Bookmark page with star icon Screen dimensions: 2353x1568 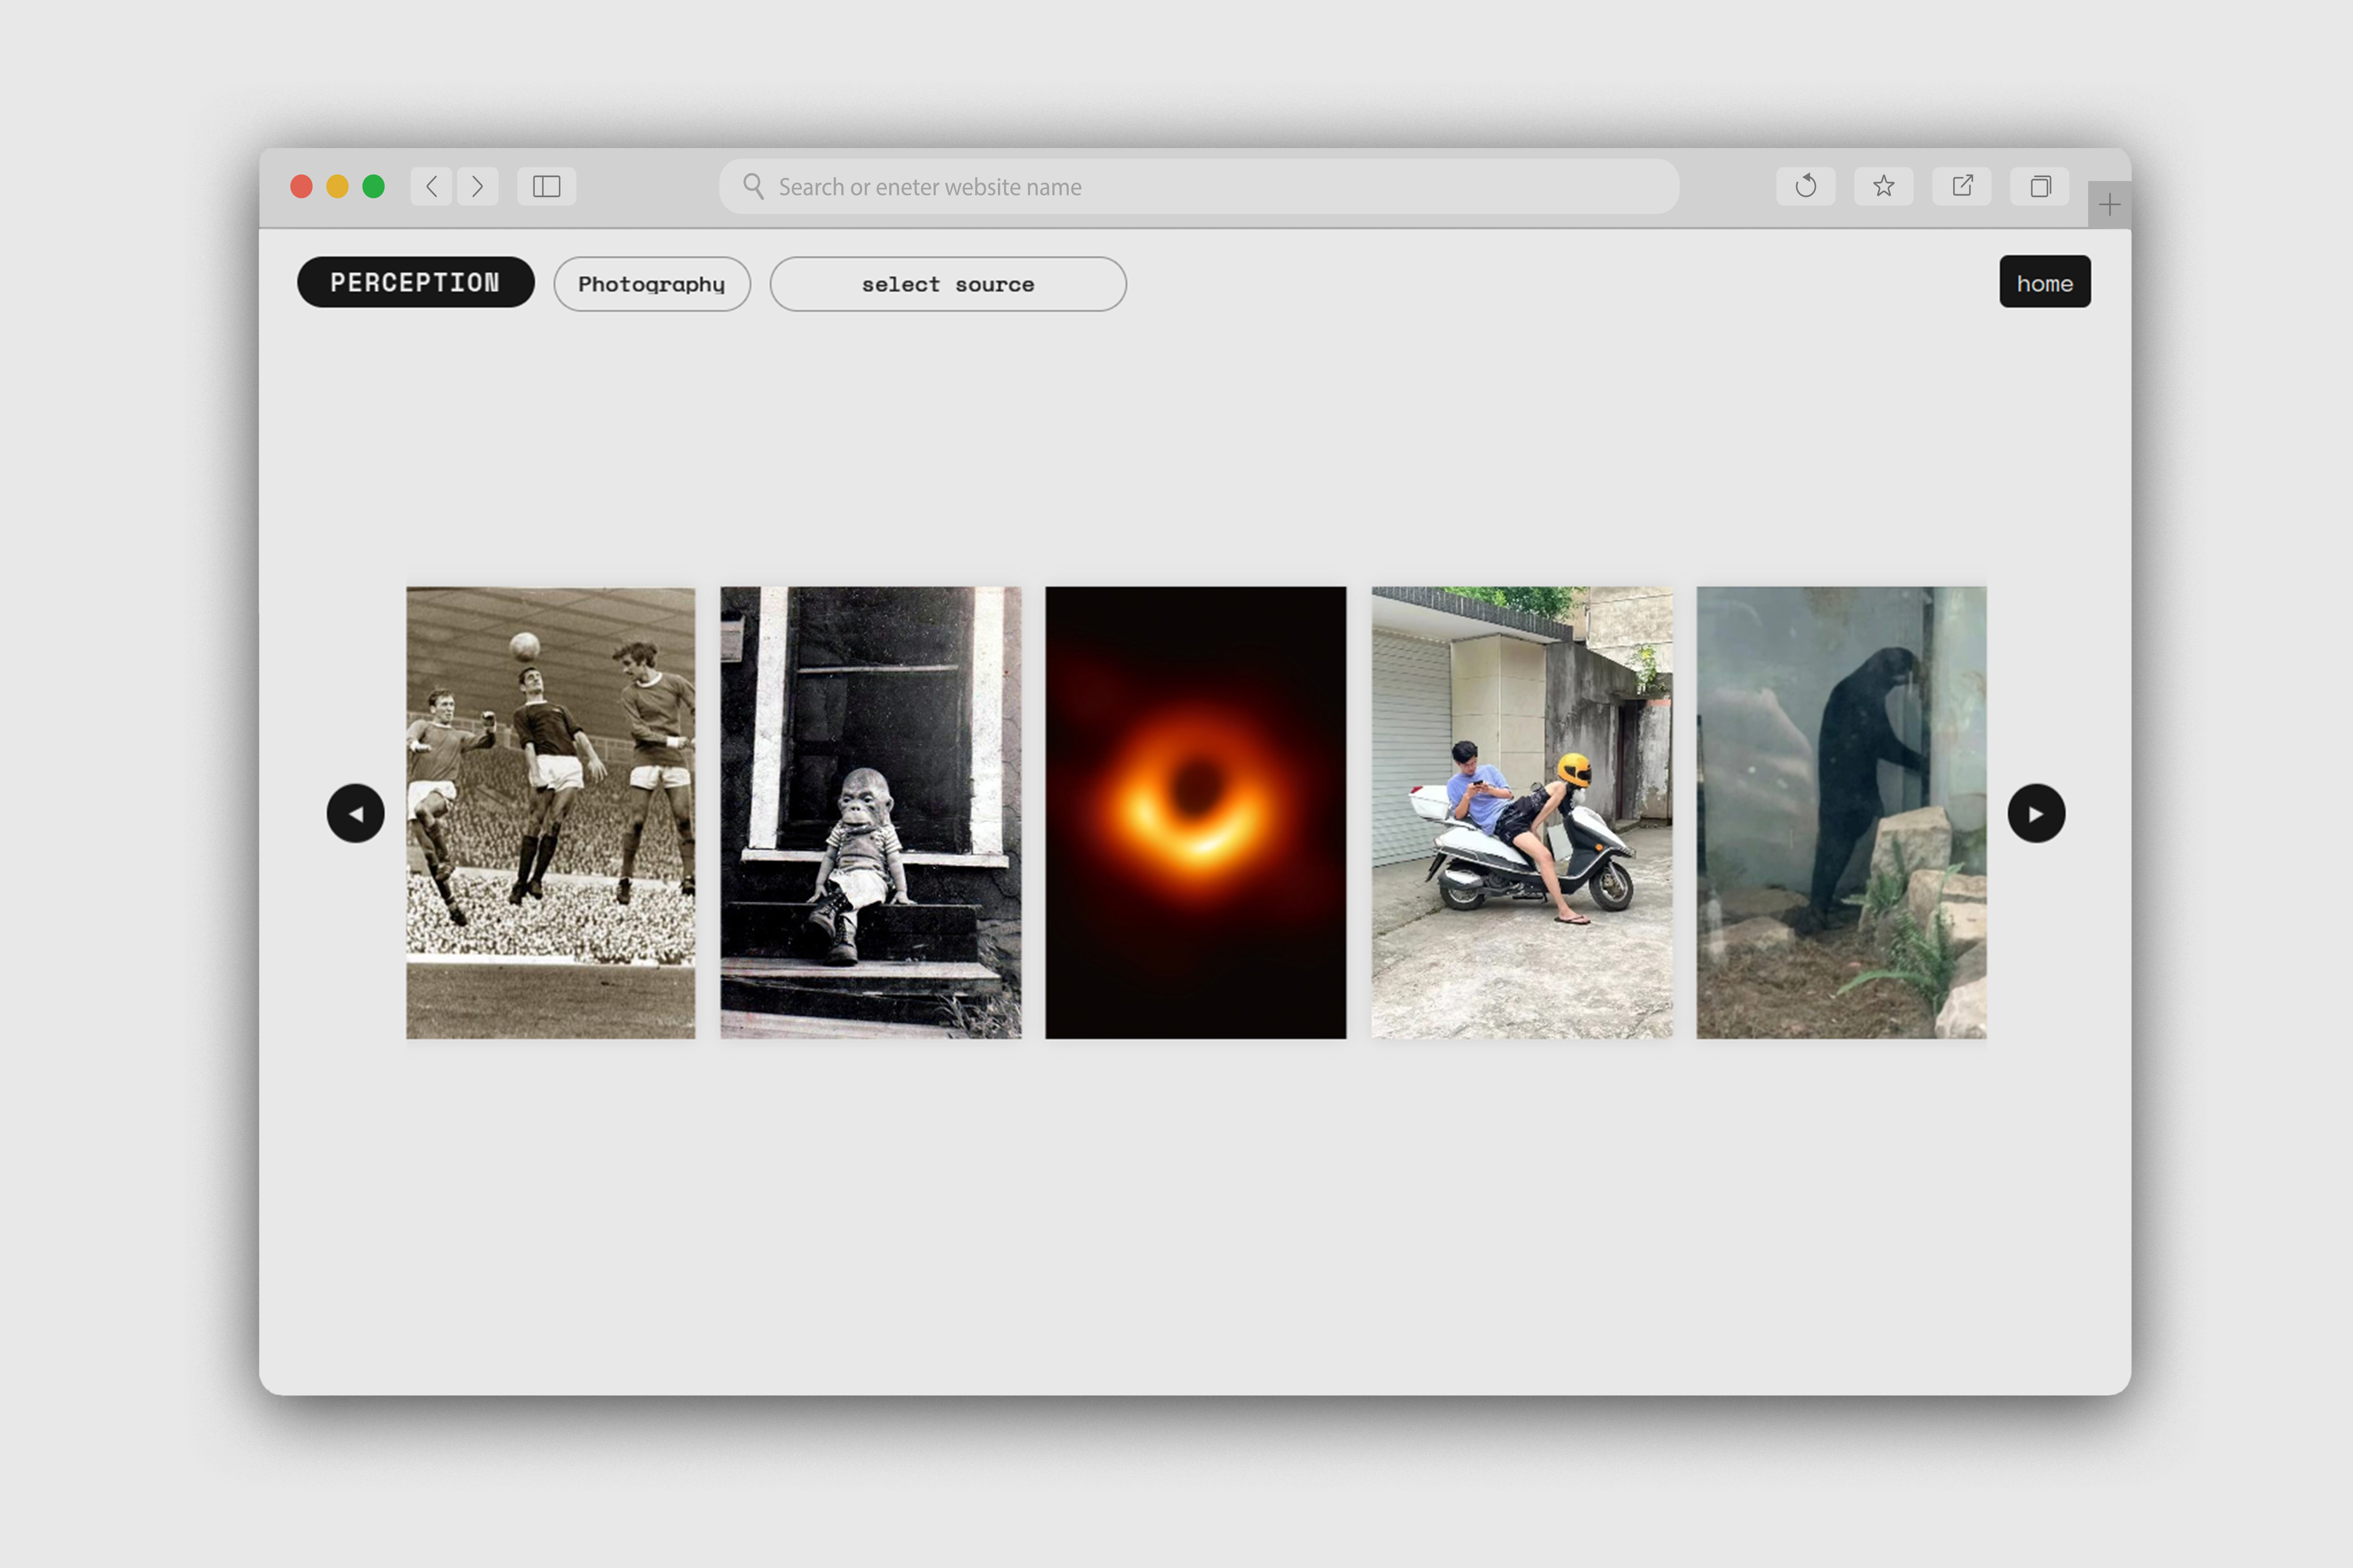tap(1883, 187)
